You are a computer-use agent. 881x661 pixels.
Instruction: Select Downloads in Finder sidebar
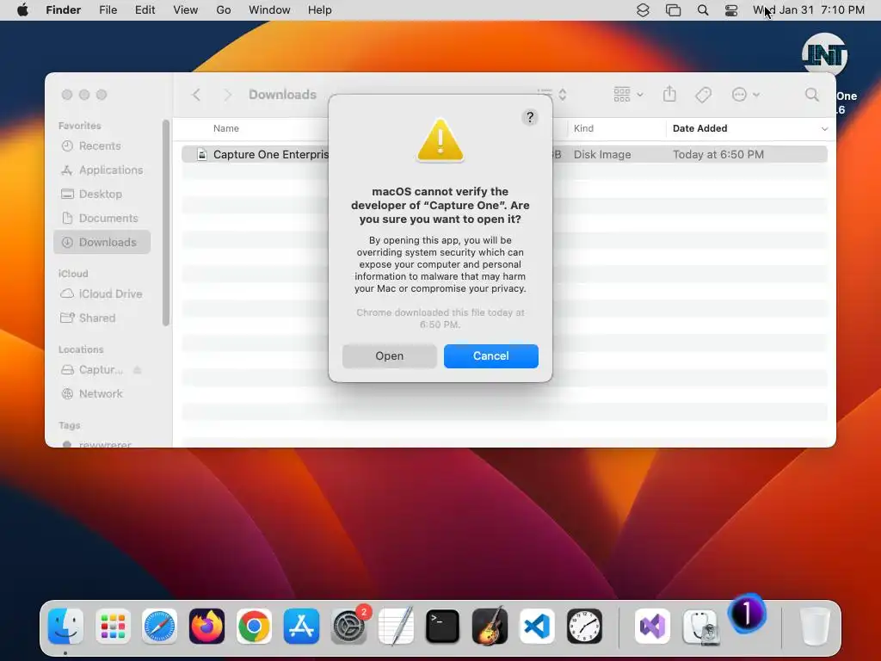(x=102, y=242)
